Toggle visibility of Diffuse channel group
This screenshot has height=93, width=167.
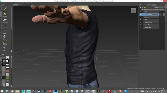[x=140, y=12]
